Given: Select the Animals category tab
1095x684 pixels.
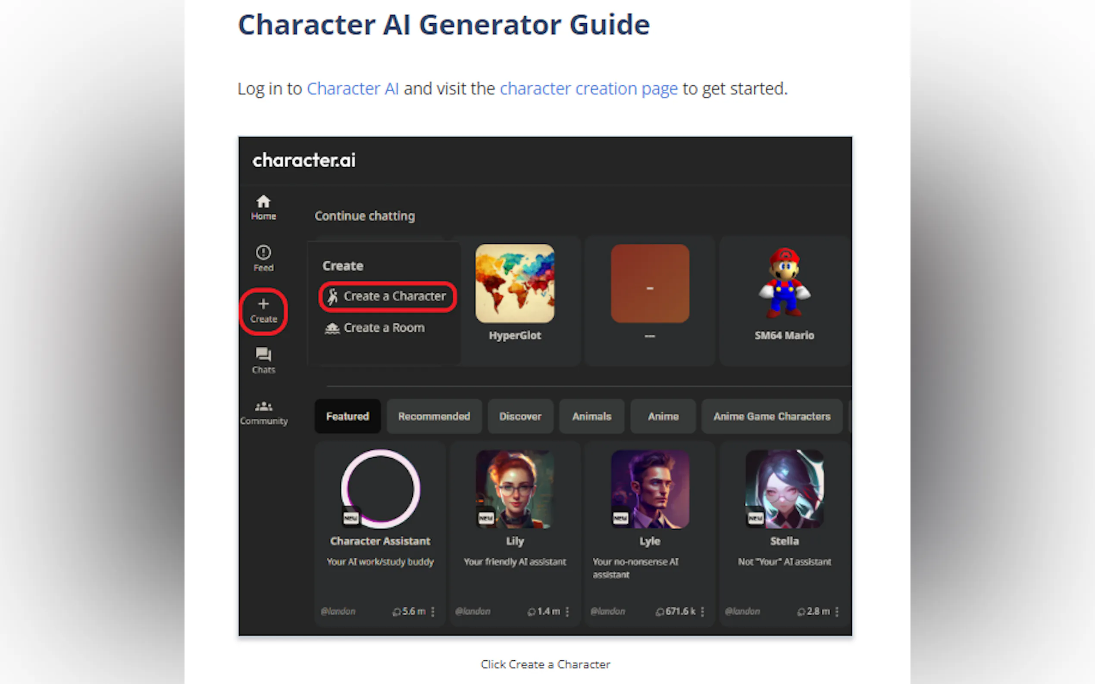Looking at the screenshot, I should [591, 416].
